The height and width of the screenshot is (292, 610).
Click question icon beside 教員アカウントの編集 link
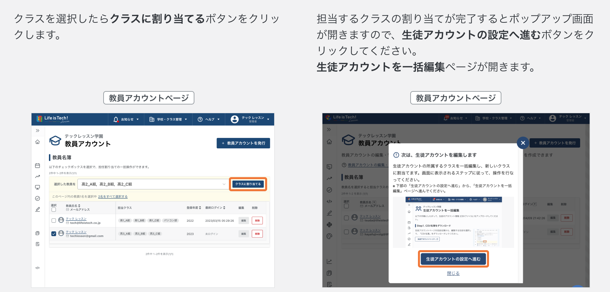344,165
